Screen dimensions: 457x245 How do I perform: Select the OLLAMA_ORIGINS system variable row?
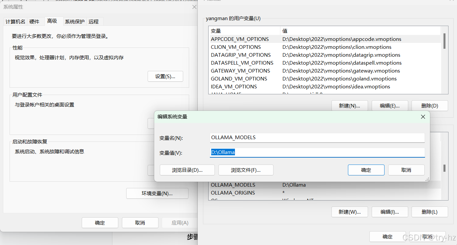pyautogui.click(x=325, y=193)
